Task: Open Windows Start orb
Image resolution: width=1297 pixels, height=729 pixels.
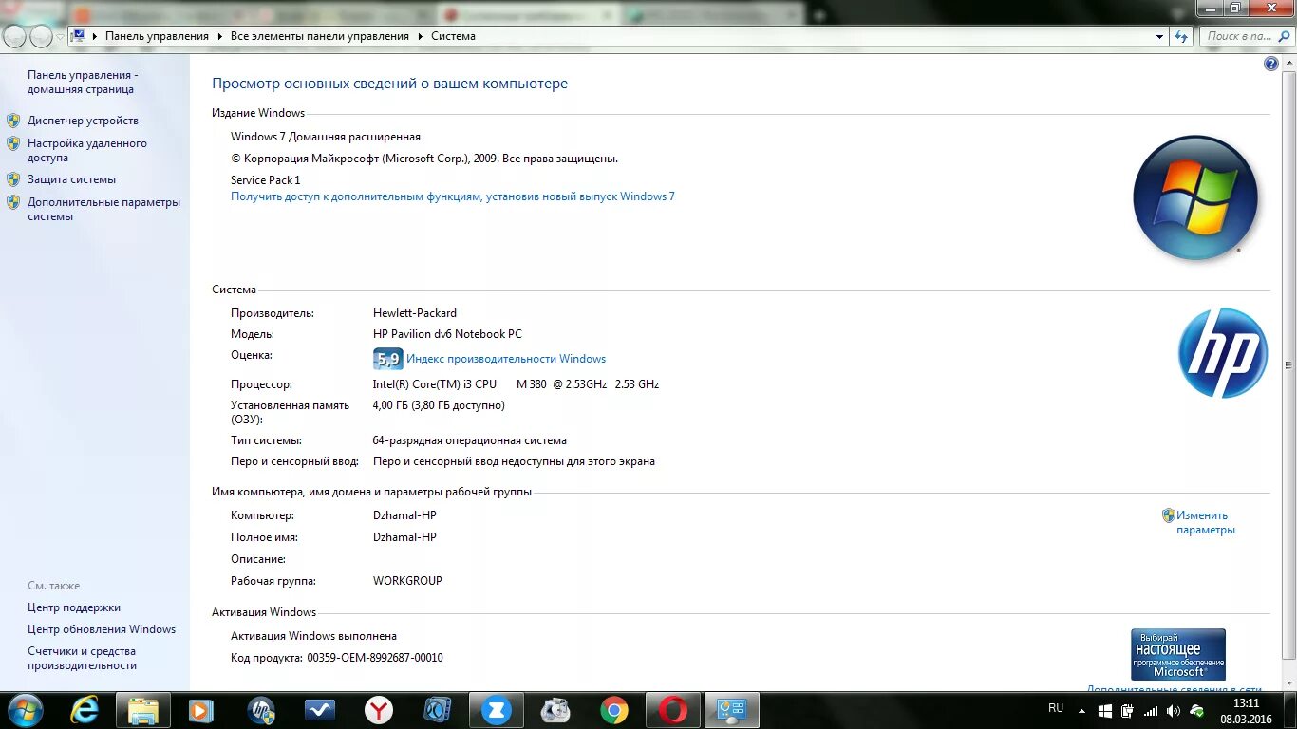Action: (26, 710)
